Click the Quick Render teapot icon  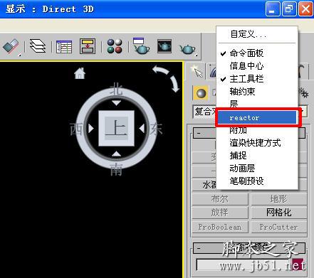coord(187,48)
